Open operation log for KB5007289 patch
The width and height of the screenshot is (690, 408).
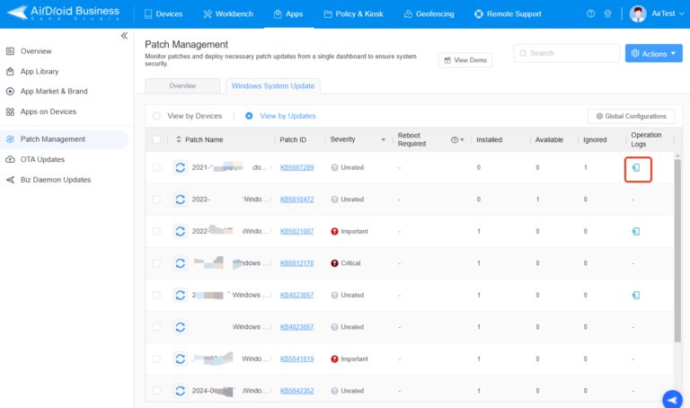[x=635, y=168]
